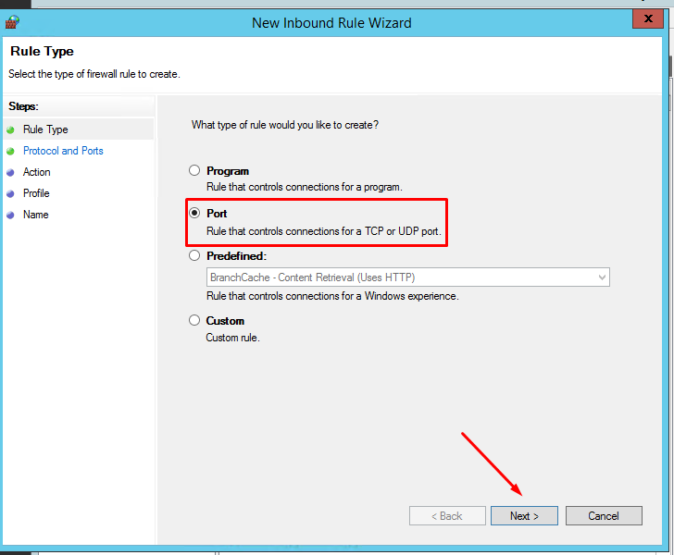This screenshot has height=555, width=674.
Task: Close the New Inbound Rule Wizard window
Action: click(645, 19)
